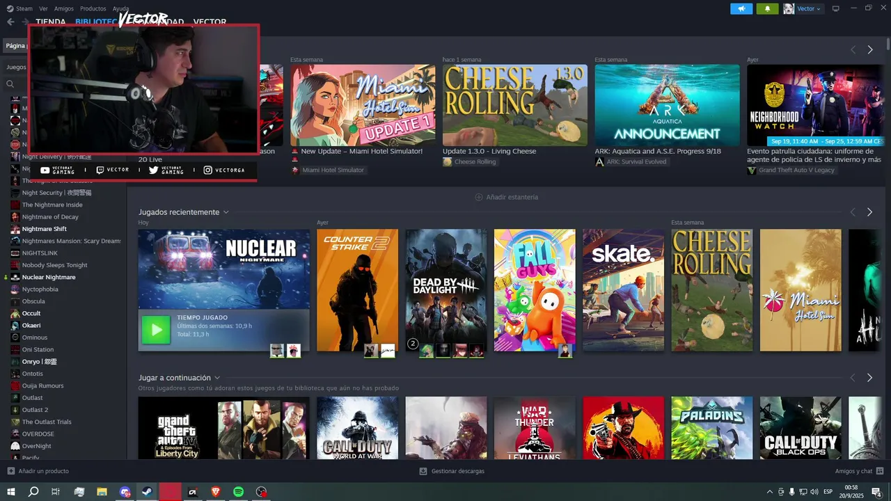
Task: Show next recently played games with right arrow
Action: tap(869, 212)
